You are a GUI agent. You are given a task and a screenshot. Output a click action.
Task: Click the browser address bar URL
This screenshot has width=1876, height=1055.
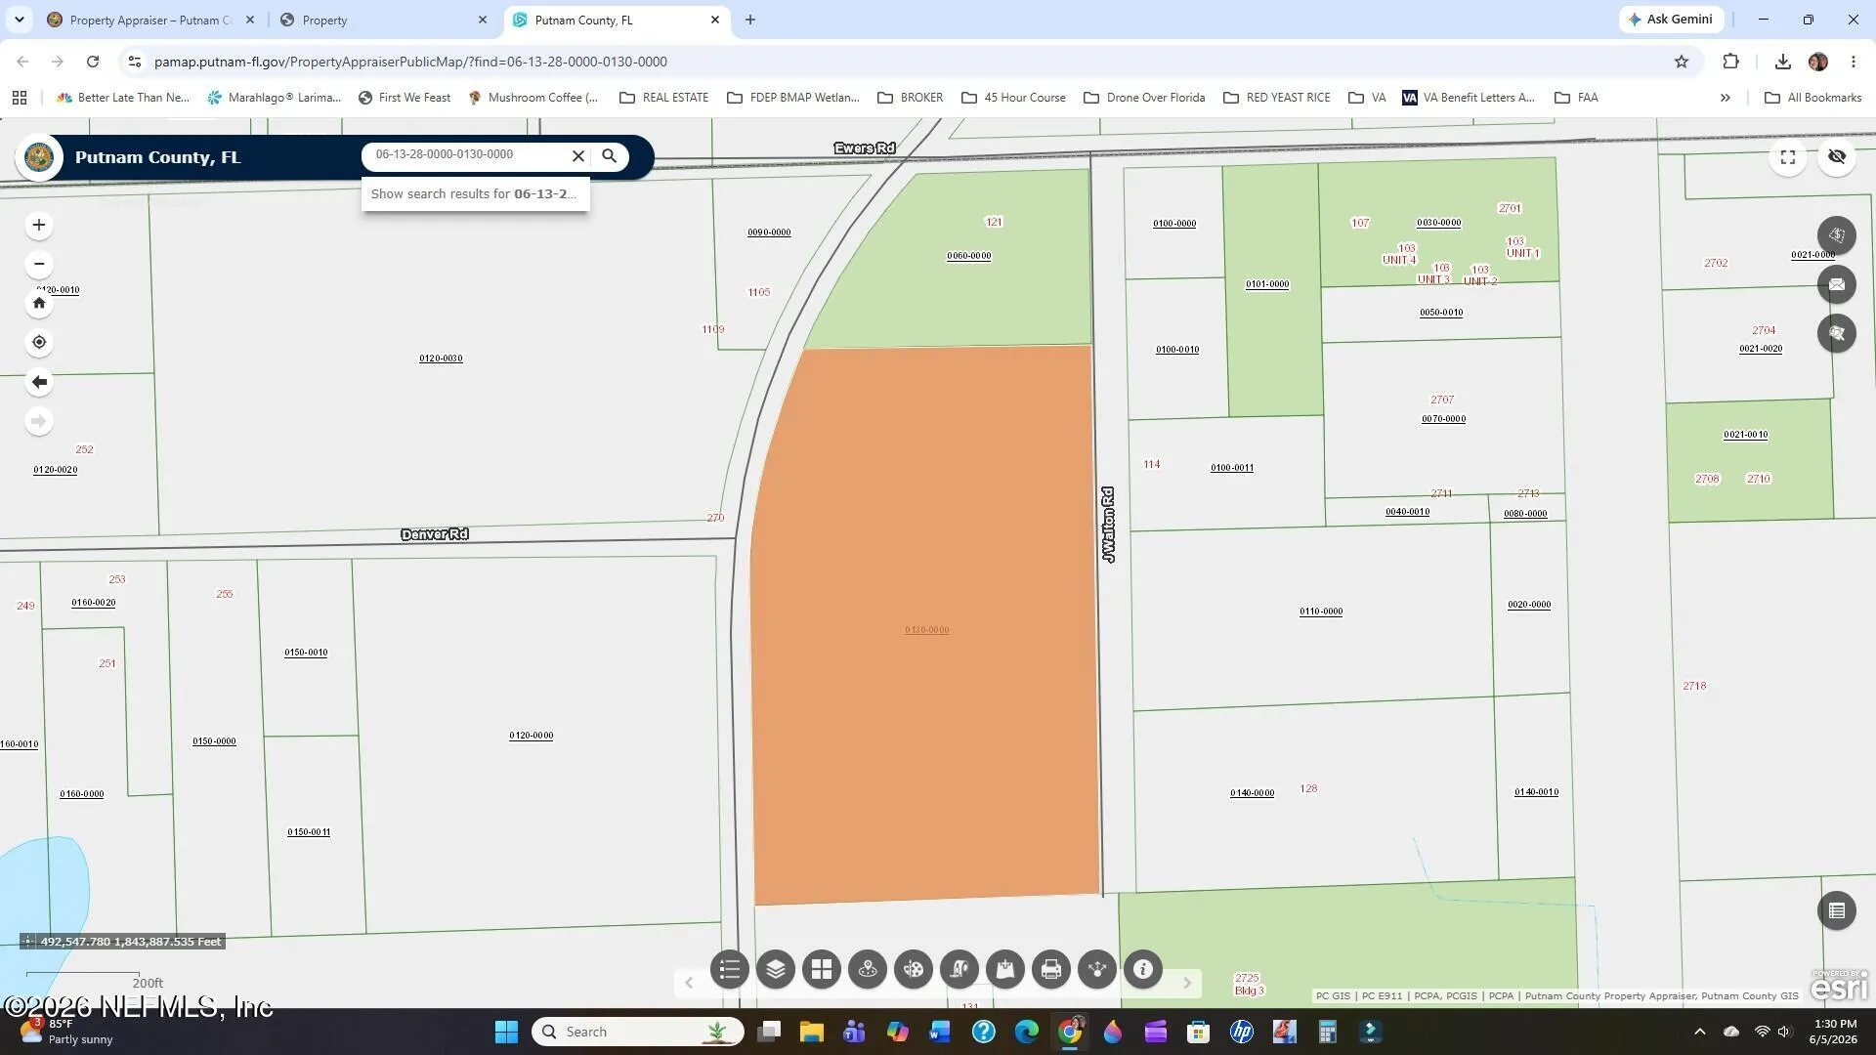pos(410,62)
